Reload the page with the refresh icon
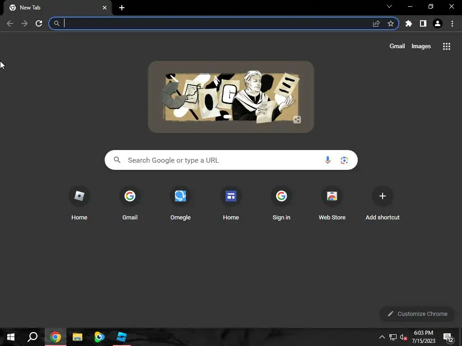Screen dimensions: 462x346 coord(39,23)
